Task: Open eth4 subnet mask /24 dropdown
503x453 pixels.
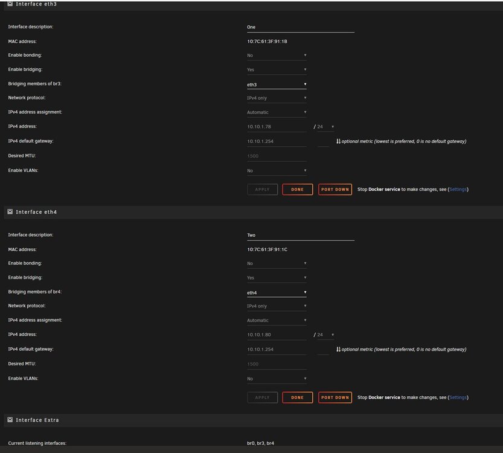Action: (325, 335)
